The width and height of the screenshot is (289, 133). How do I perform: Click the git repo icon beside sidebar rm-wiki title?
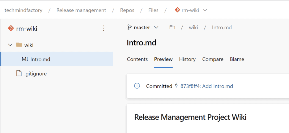pos(11,28)
